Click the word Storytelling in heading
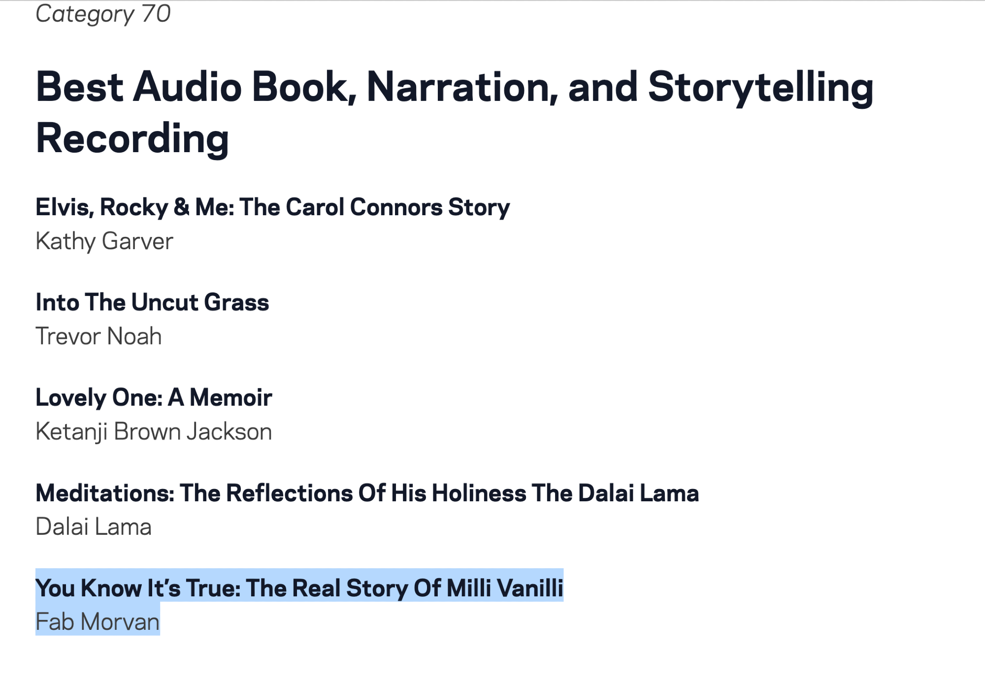The width and height of the screenshot is (985, 685). (x=760, y=88)
